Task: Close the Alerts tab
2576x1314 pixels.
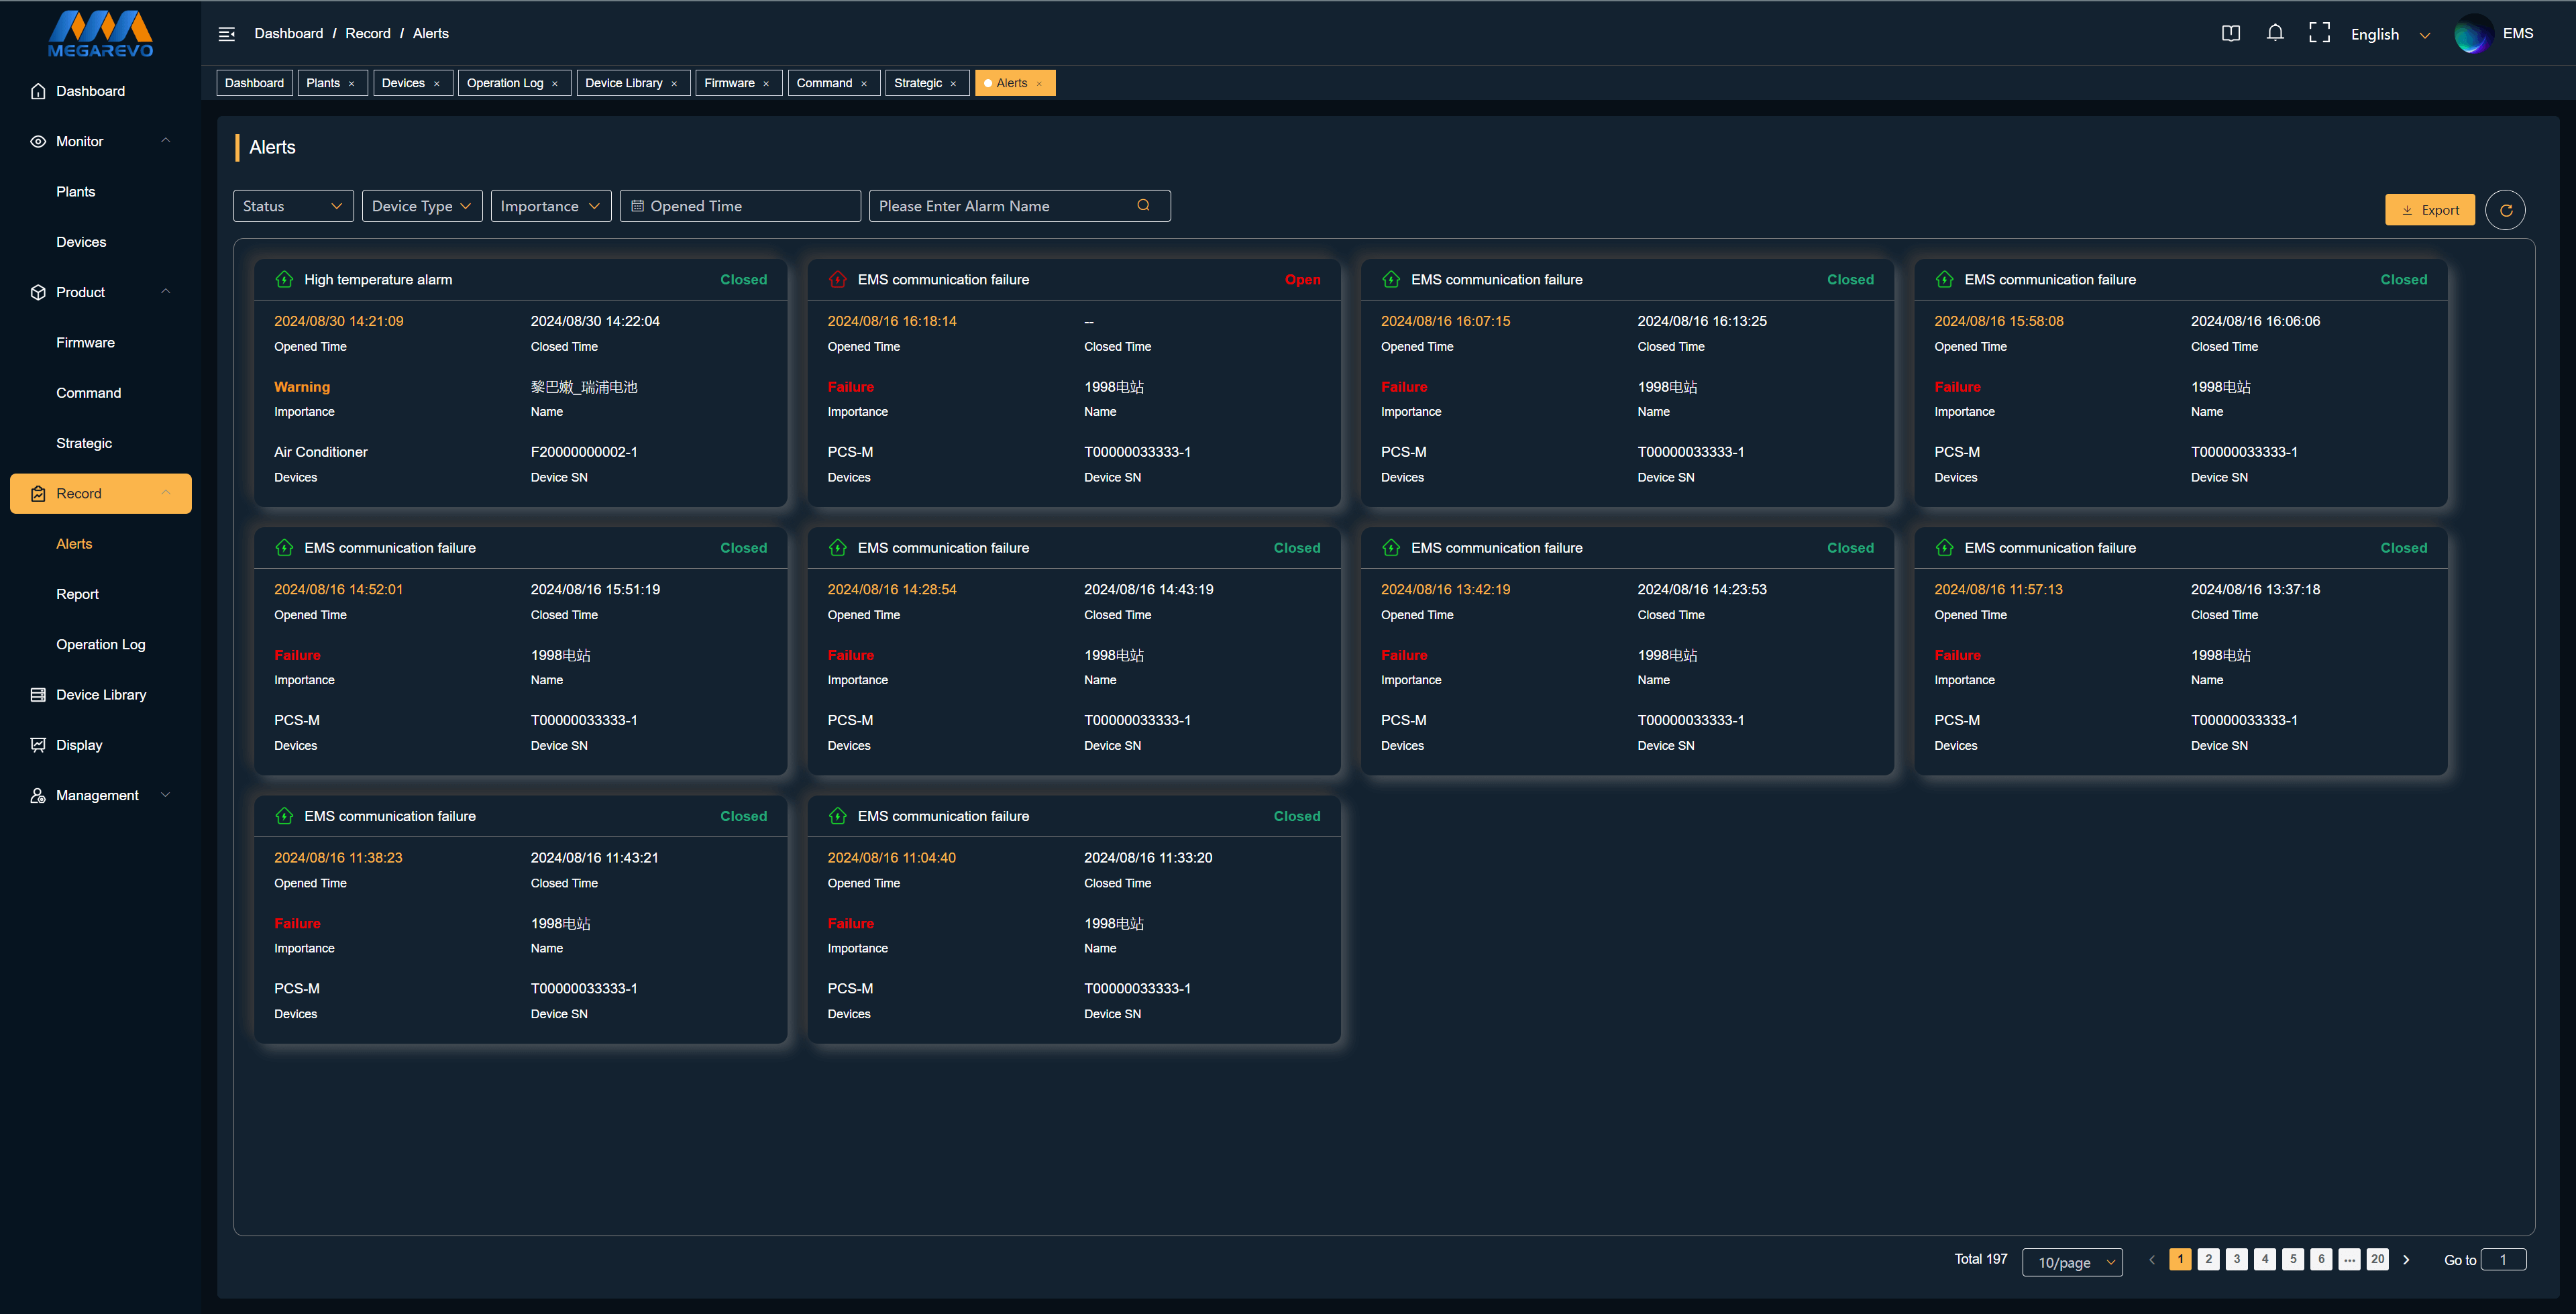Action: point(1039,83)
